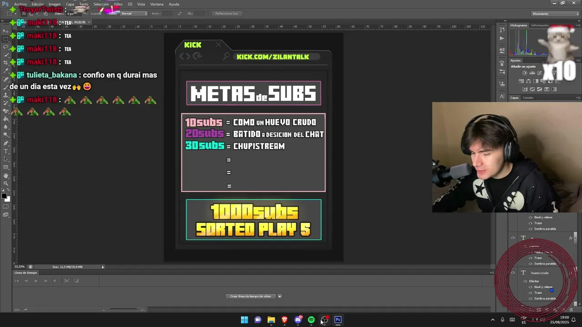This screenshot has height=327, width=582.
Task: Add a Color Balance adjustment
Action: [x=529, y=81]
